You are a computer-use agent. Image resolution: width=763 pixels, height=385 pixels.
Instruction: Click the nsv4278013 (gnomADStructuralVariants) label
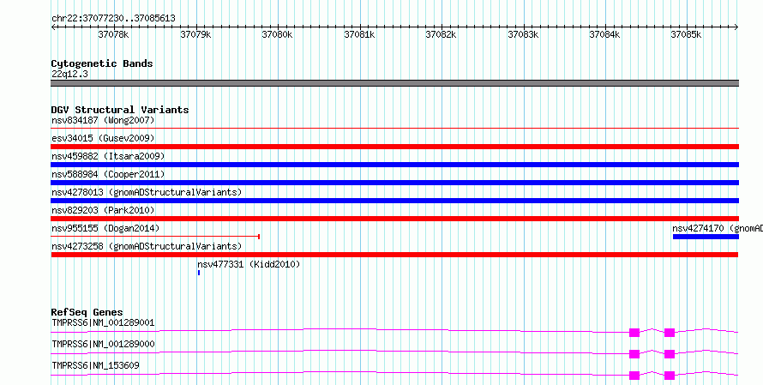click(x=147, y=192)
